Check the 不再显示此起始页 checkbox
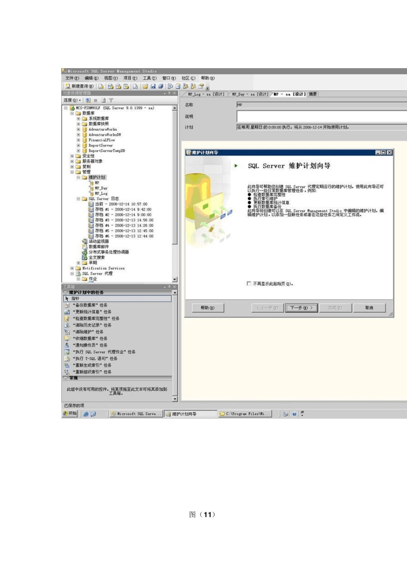The width and height of the screenshot is (407, 576). [x=249, y=284]
